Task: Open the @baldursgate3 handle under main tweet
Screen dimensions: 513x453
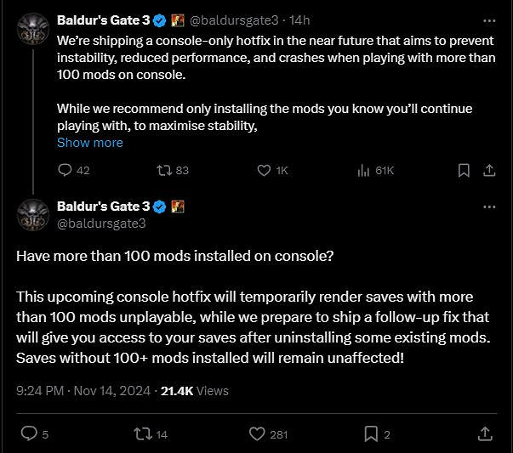Action: [x=101, y=224]
